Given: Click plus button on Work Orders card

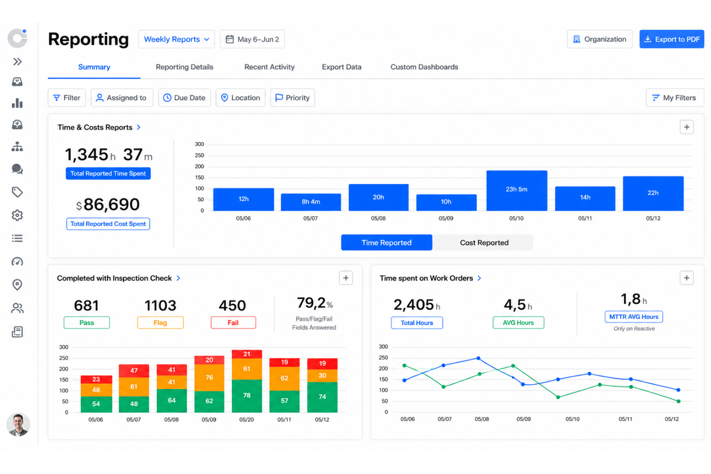Looking at the screenshot, I should (x=686, y=278).
